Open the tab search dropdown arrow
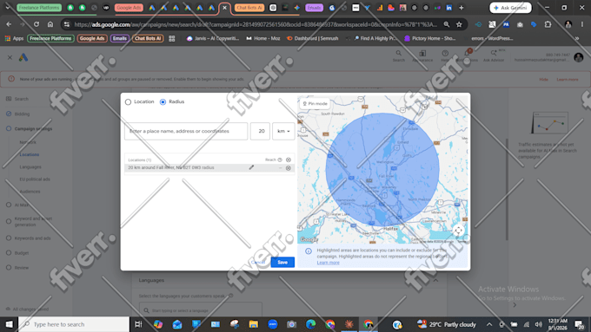This screenshot has width=591, height=332. [8, 8]
